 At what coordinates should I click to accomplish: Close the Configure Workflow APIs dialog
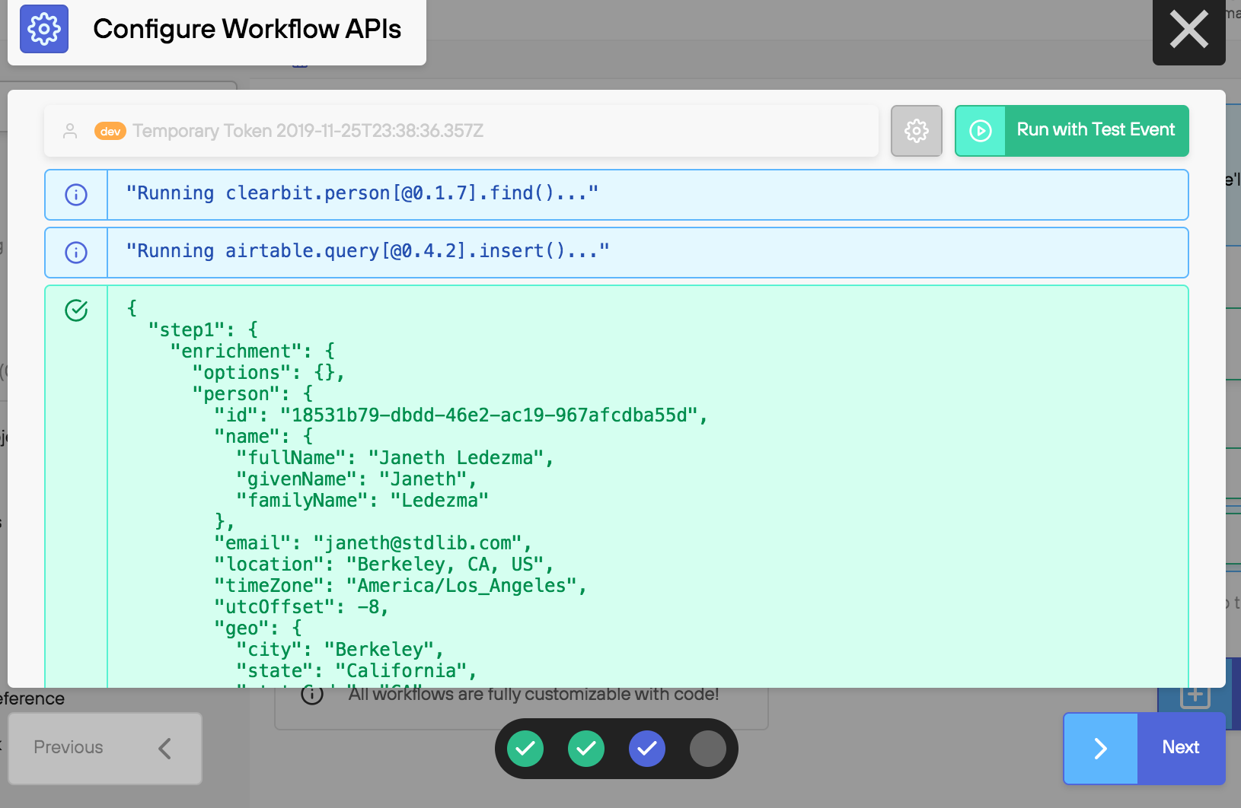[1188, 30]
